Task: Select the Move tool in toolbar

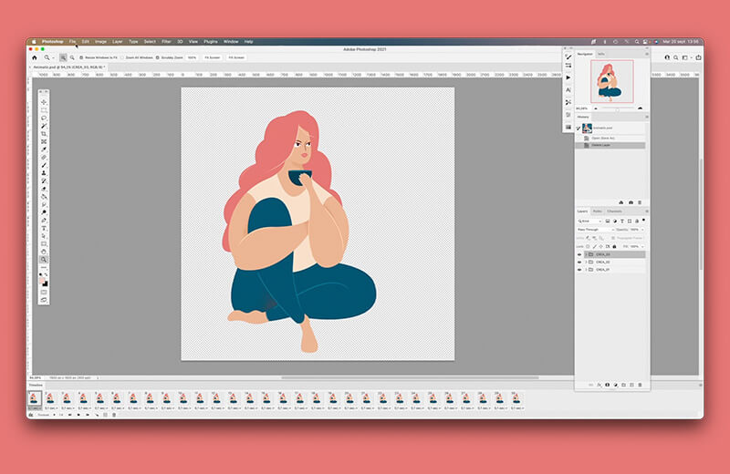Action: [x=44, y=101]
